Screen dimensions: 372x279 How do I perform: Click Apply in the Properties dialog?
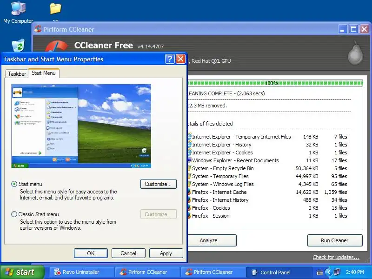click(166, 253)
